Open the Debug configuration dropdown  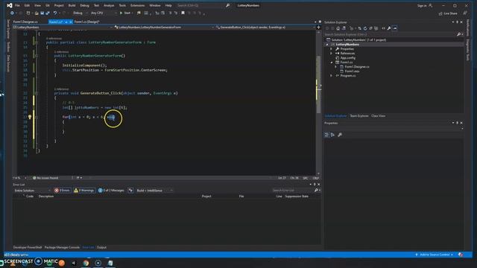click(80, 13)
